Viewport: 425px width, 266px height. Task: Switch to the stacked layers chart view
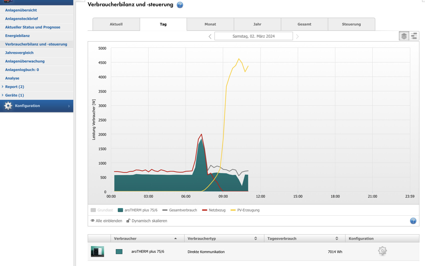point(404,36)
